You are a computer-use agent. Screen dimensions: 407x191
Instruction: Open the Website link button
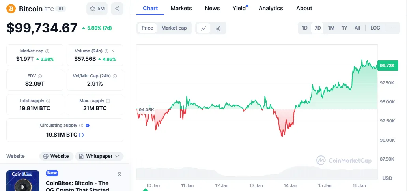56,156
